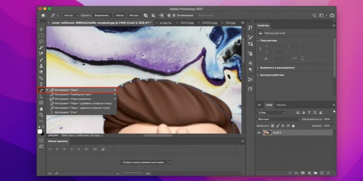Switch to Каналы panel tab
The image size is (363, 181).
point(281,105)
